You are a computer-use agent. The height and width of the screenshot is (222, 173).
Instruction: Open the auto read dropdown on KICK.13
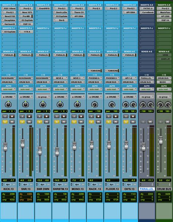[8, 89]
